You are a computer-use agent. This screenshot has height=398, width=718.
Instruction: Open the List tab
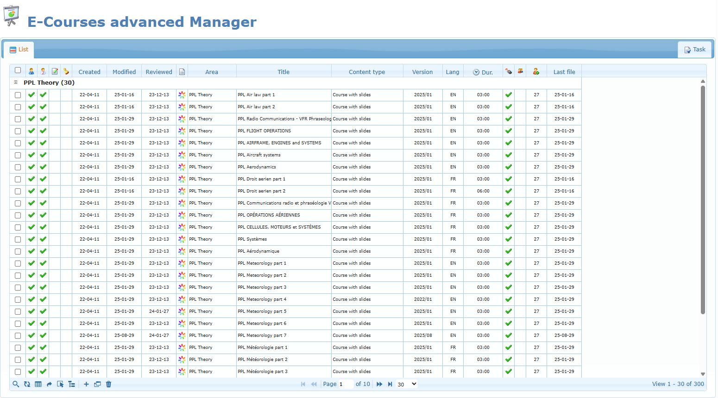[19, 50]
